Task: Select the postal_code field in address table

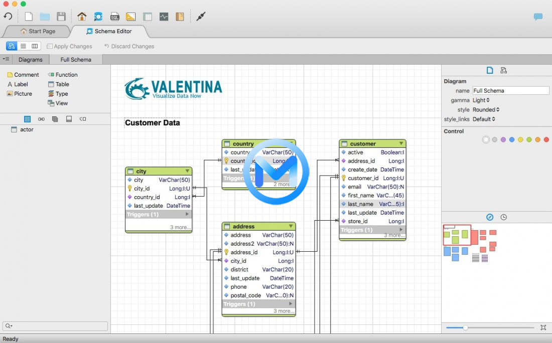Action: pos(259,295)
